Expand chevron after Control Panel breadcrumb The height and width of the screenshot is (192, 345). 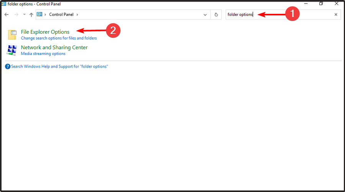77,15
